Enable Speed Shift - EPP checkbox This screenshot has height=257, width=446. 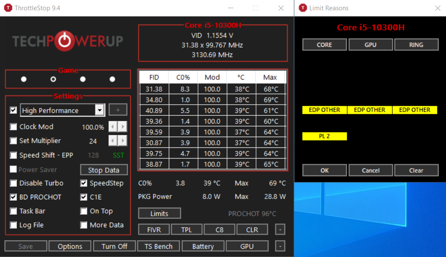tap(13, 155)
